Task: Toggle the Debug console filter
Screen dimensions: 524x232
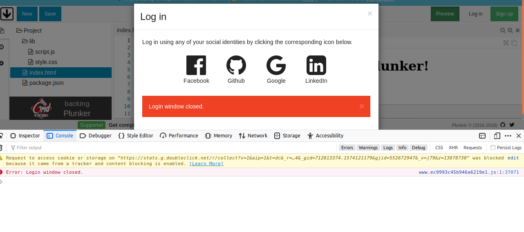Action: pyautogui.click(x=419, y=148)
